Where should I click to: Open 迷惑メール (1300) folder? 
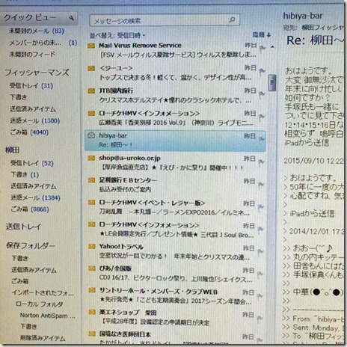tap(34, 121)
